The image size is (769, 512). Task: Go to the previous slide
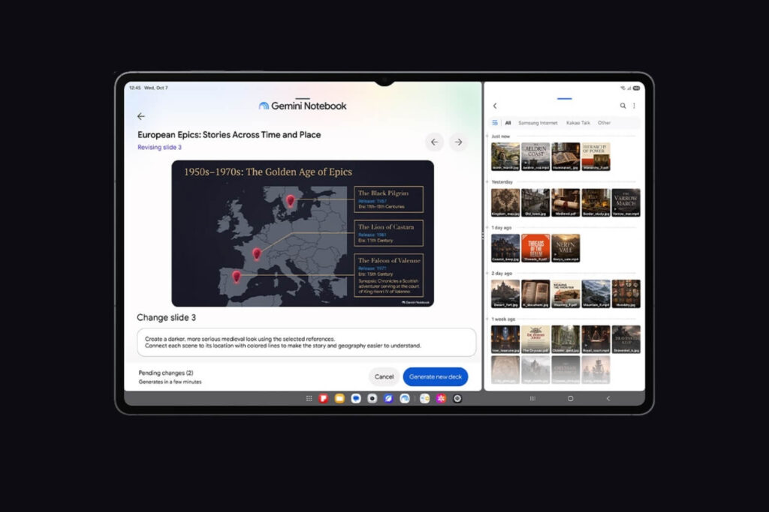click(x=435, y=142)
